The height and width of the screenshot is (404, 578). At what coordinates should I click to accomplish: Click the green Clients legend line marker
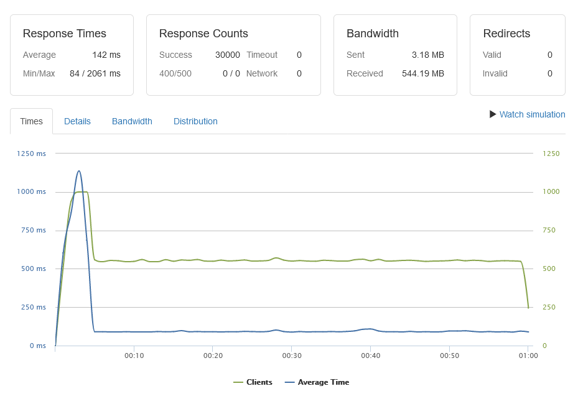point(238,382)
